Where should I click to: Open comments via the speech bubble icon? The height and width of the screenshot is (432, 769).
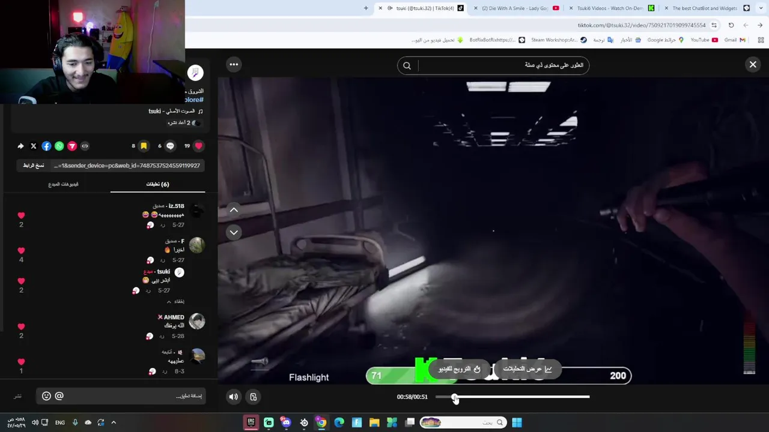click(x=170, y=146)
